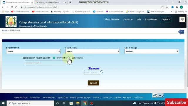
Task: Click the browser Back arrow
Action: point(3,7)
